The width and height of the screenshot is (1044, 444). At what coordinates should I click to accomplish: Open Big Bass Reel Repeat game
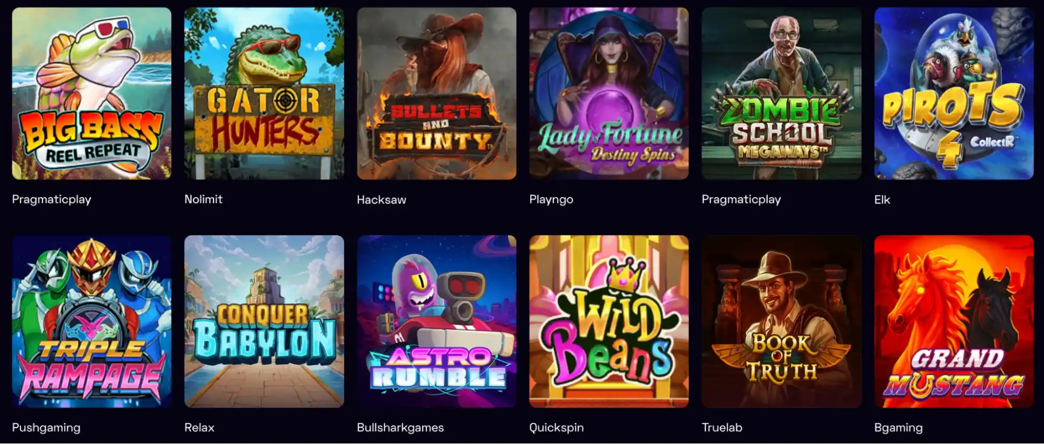[91, 93]
